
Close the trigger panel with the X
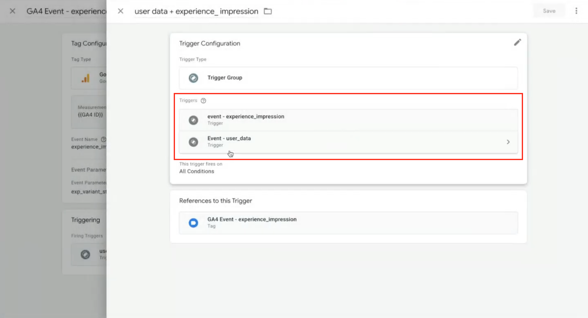[121, 11]
